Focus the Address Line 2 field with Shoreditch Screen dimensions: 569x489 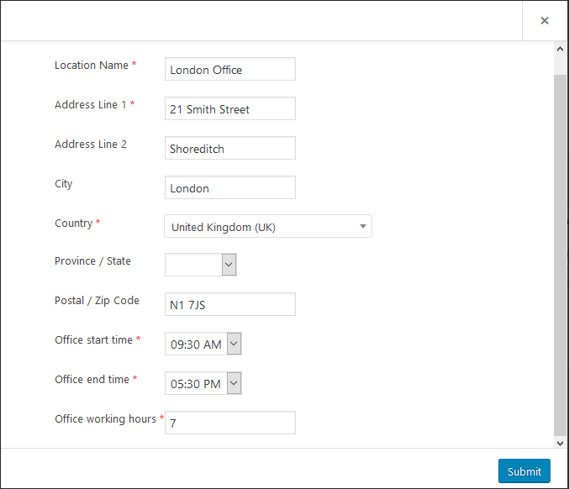point(230,148)
